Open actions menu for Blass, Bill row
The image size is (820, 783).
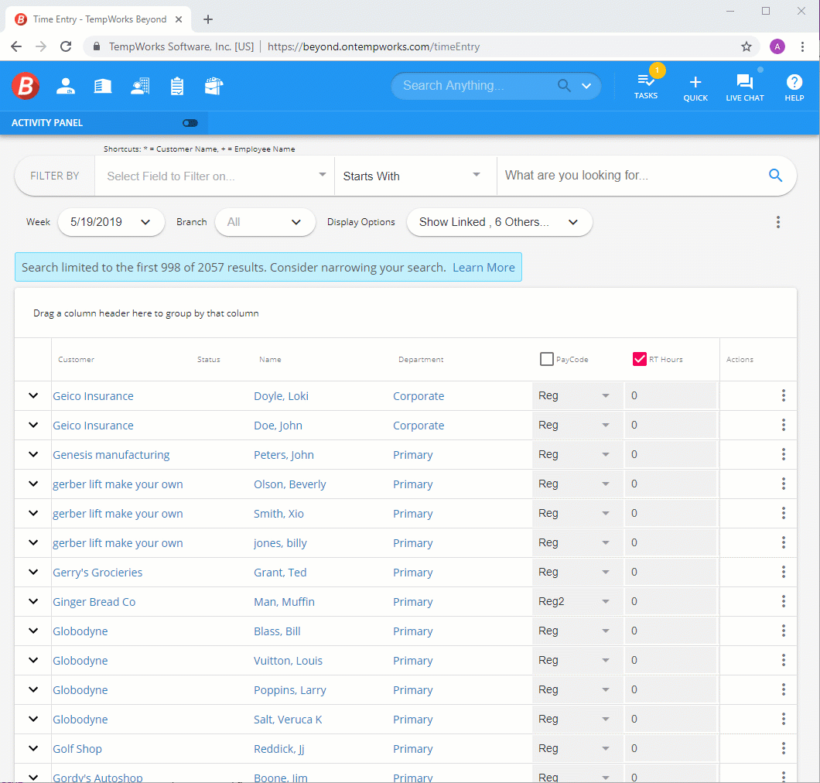(784, 631)
